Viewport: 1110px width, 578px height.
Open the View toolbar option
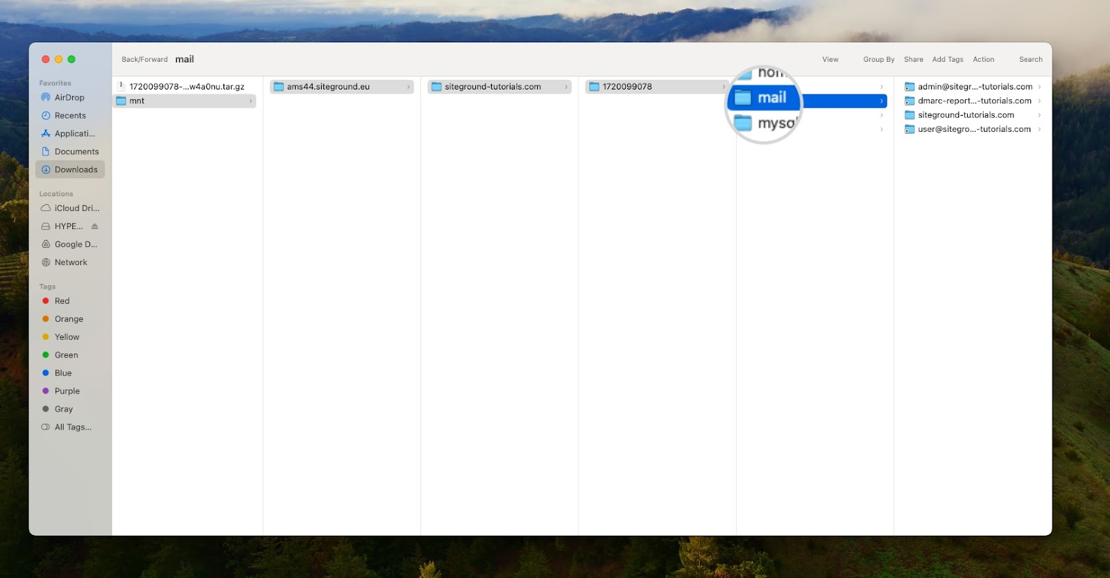830,60
